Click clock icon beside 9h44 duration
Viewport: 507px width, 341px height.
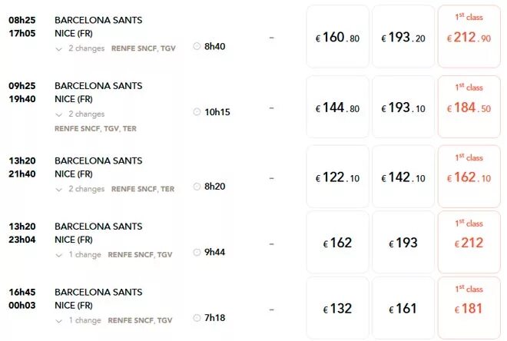(x=197, y=252)
